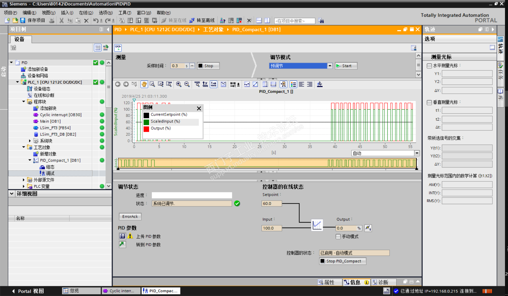
Task: Open the time axis mode dropdown showing 自动
Action: pos(417,153)
